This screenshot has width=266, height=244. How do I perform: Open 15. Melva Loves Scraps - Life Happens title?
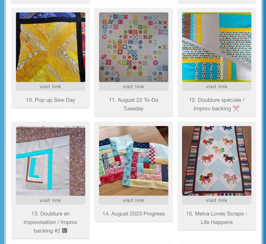point(217,218)
